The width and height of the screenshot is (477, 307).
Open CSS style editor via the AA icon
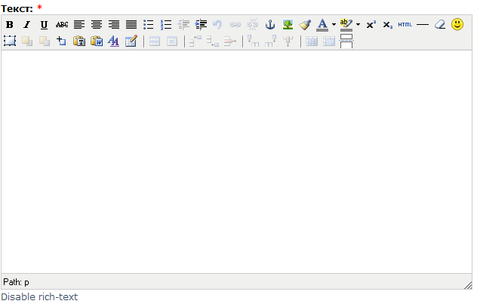[x=113, y=41]
